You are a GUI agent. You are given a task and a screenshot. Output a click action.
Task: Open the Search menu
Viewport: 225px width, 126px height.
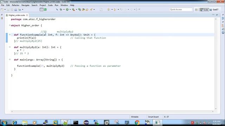34,5
